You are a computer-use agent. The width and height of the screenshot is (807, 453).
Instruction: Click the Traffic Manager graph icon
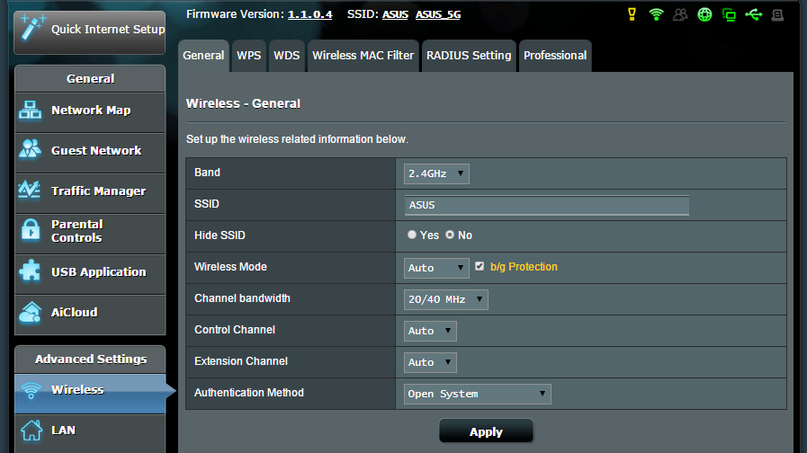[30, 190]
